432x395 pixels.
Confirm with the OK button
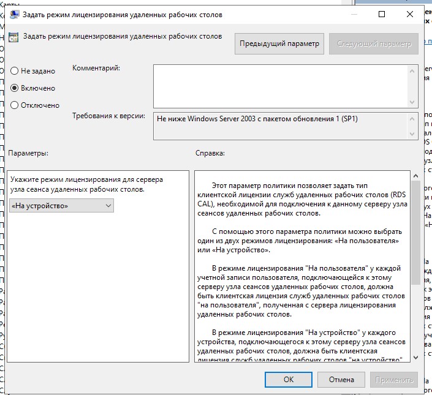(289, 380)
